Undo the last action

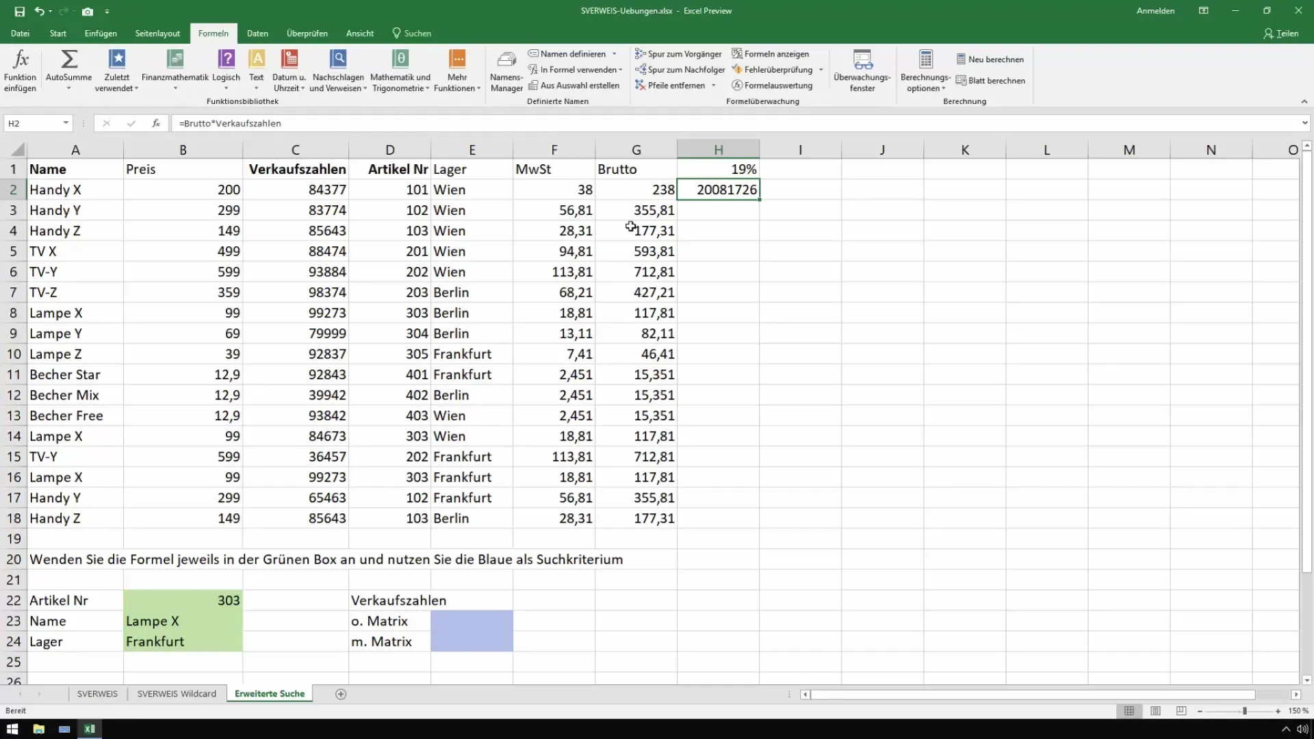point(40,11)
